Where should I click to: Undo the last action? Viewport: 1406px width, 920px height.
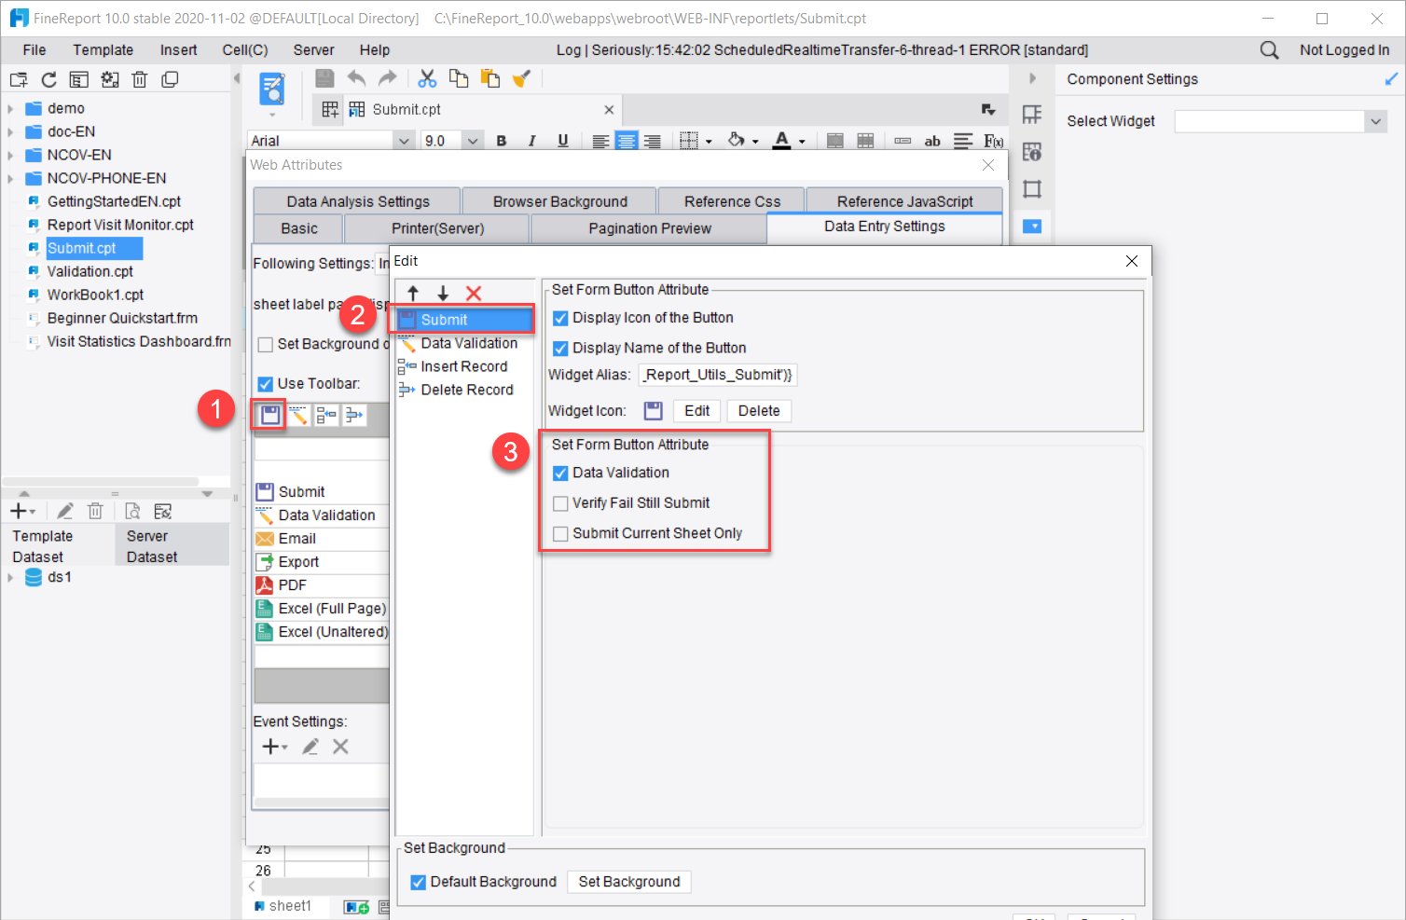(x=356, y=79)
